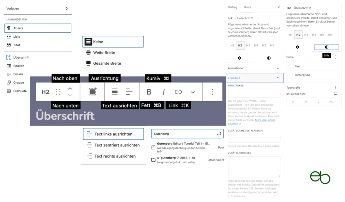This screenshot has width=345, height=202.
Task: Focus the Zusätzliche CSS-Klasse(n) field
Action: (x=254, y=138)
